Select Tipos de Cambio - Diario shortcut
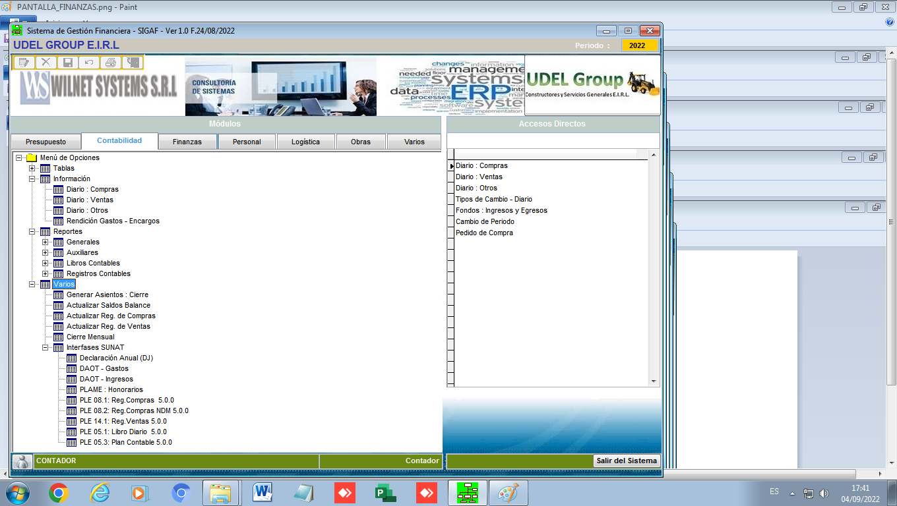The width and height of the screenshot is (897, 506). coord(493,199)
